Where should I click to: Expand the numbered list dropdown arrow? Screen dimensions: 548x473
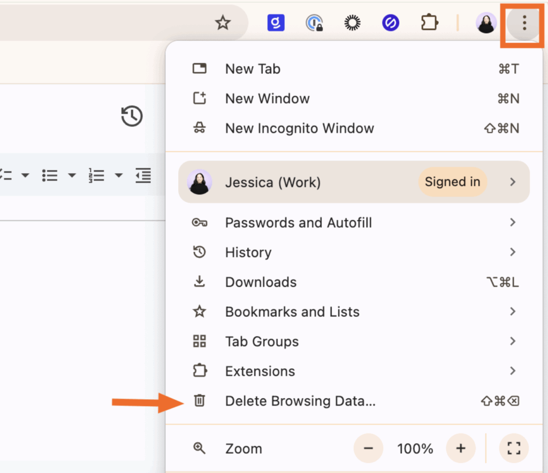pos(119,175)
